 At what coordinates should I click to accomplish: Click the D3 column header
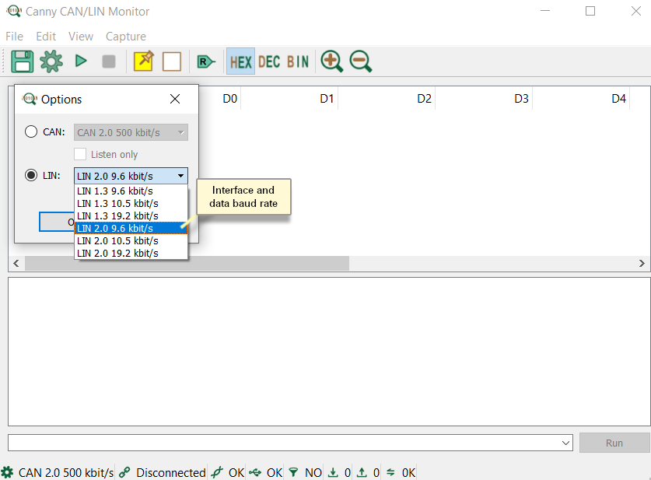click(521, 98)
